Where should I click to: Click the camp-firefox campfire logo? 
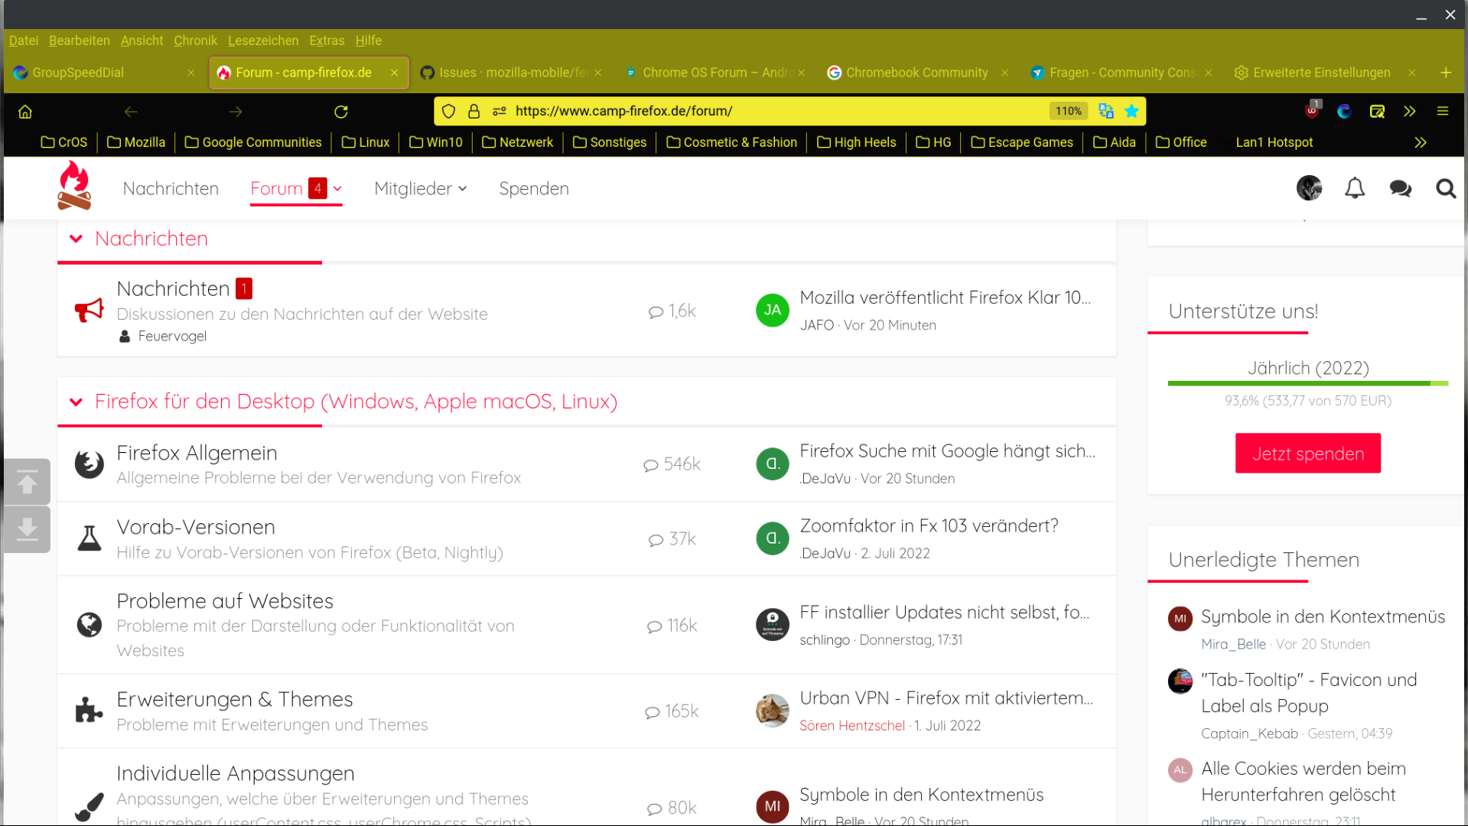coord(74,185)
